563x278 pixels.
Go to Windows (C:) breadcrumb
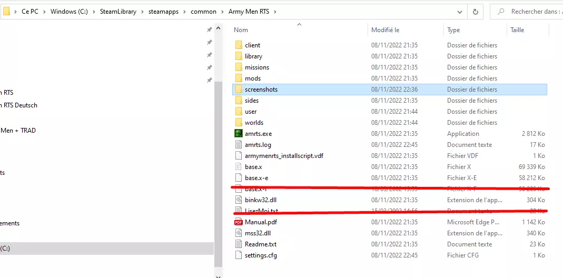(x=70, y=12)
